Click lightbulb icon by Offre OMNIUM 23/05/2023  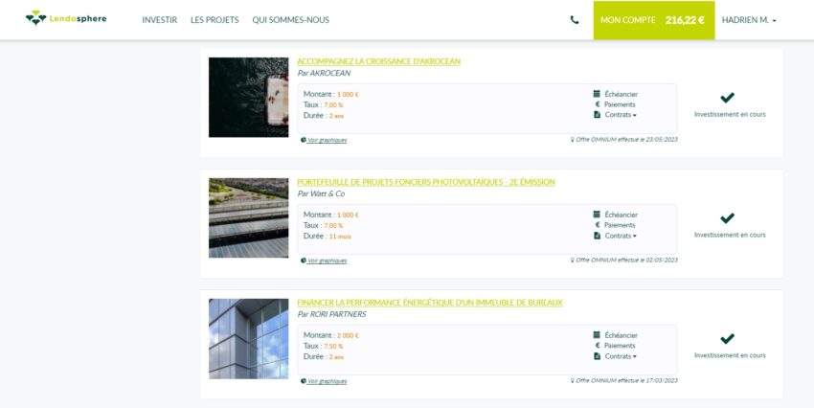pyautogui.click(x=572, y=139)
